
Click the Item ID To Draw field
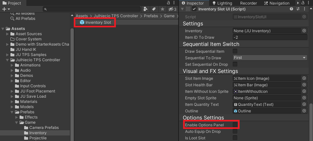pyautogui.click(x=270, y=37)
